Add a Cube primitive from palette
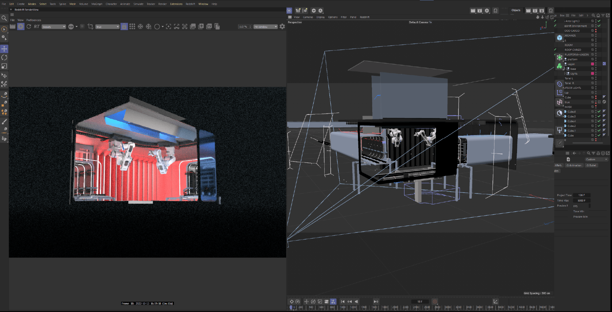 (x=559, y=38)
